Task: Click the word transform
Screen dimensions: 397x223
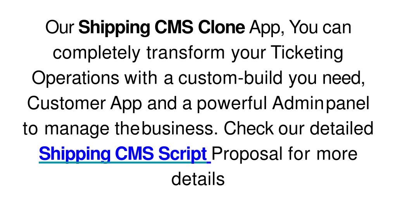Action: (186, 53)
